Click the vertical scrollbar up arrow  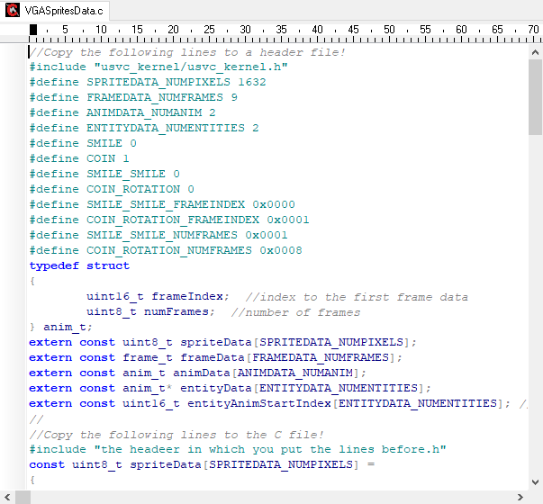[x=535, y=52]
